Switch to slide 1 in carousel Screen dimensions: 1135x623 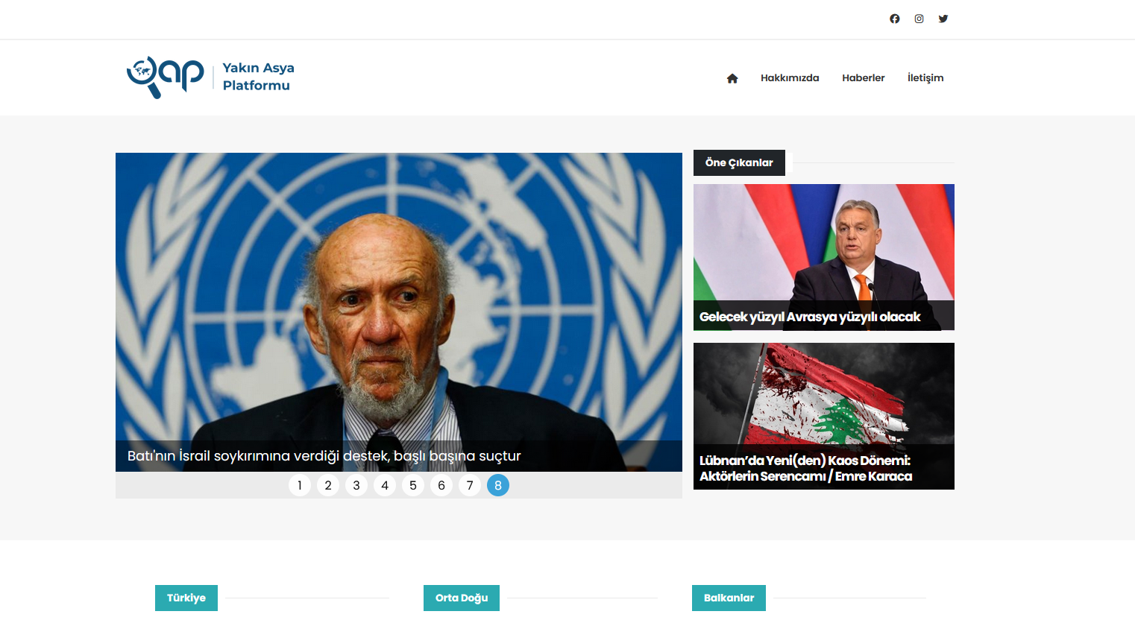click(300, 485)
